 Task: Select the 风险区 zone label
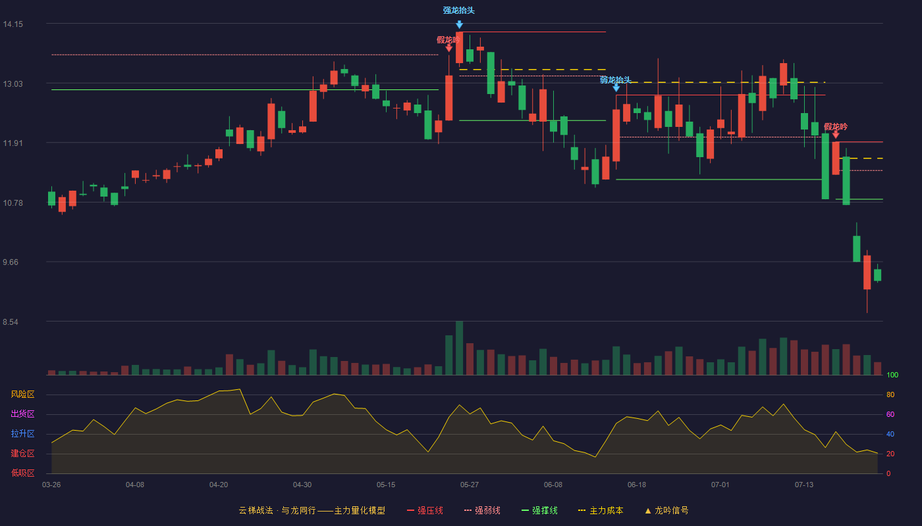tap(22, 394)
